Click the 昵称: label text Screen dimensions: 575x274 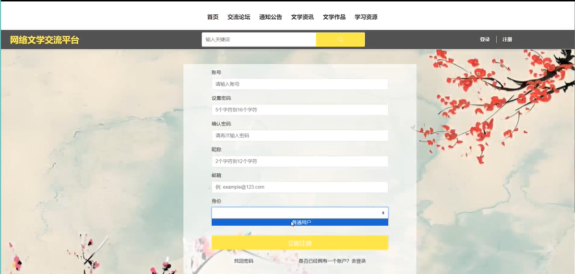click(x=217, y=149)
